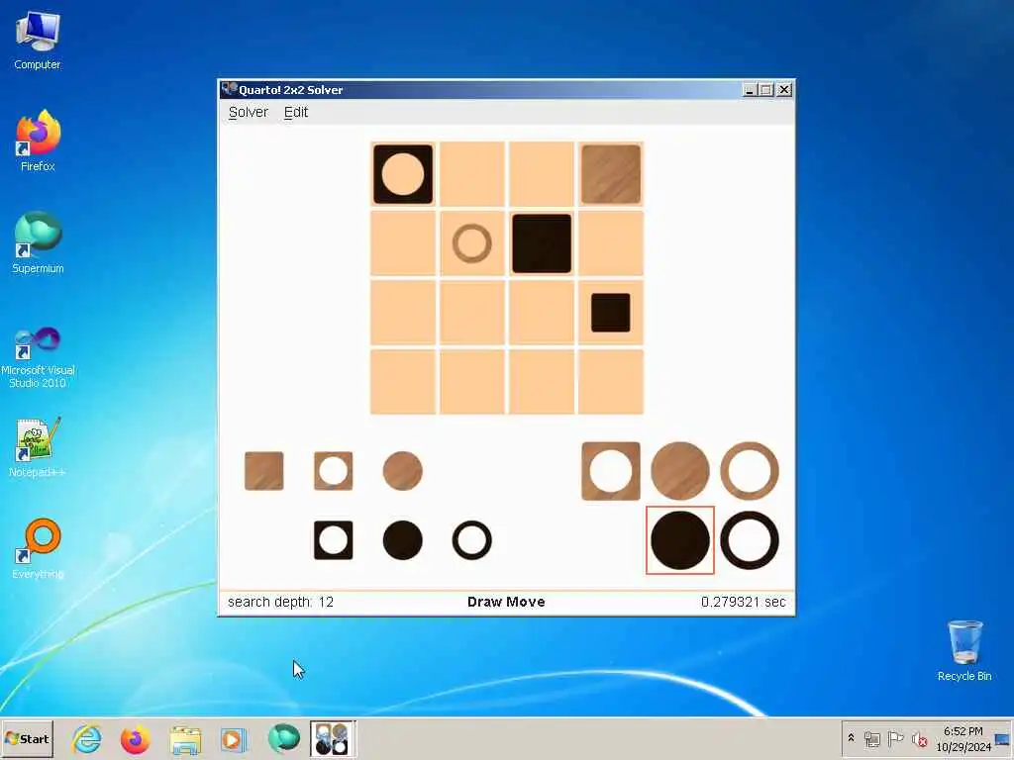Viewport: 1014px width, 760px height.
Task: Choose the large light hollow ring piece
Action: tap(749, 470)
